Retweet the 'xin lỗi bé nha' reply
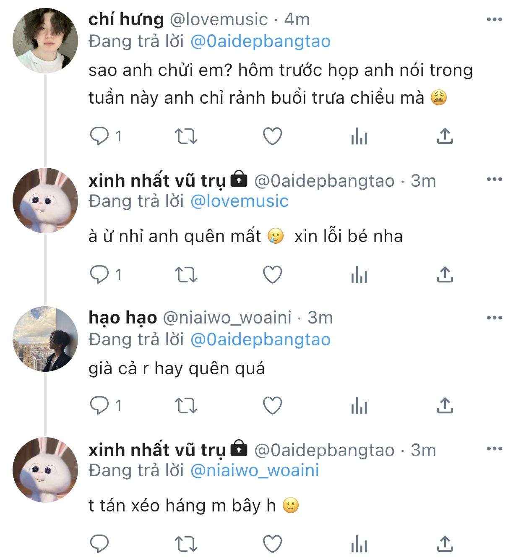521x558 pixels. tap(185, 275)
